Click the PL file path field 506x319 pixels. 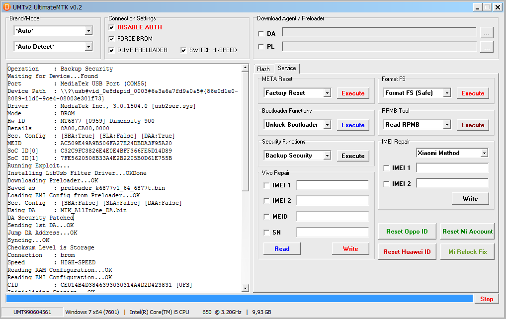[x=379, y=46]
